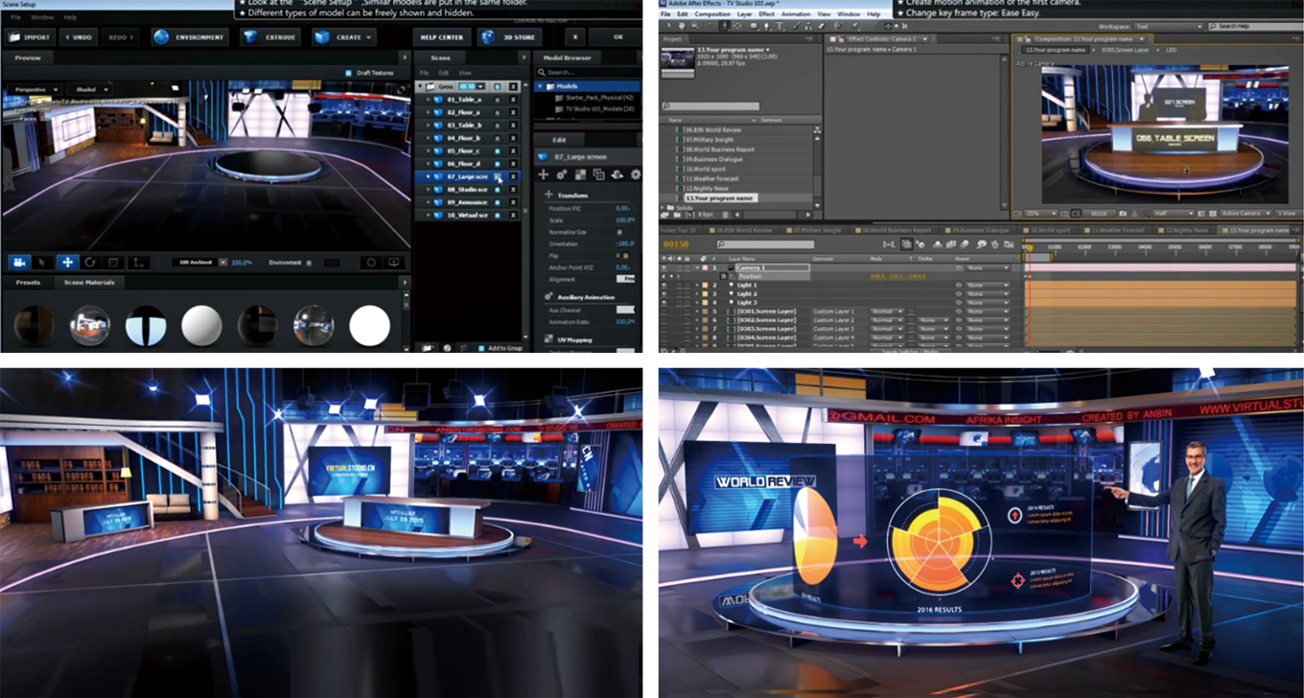Activate the move tool below the preview
The image size is (1304, 698).
coord(67,262)
